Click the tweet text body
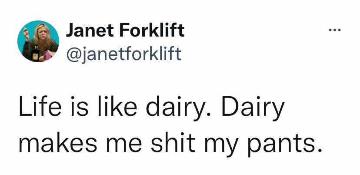The height and width of the screenshot is (175, 360). (x=170, y=131)
